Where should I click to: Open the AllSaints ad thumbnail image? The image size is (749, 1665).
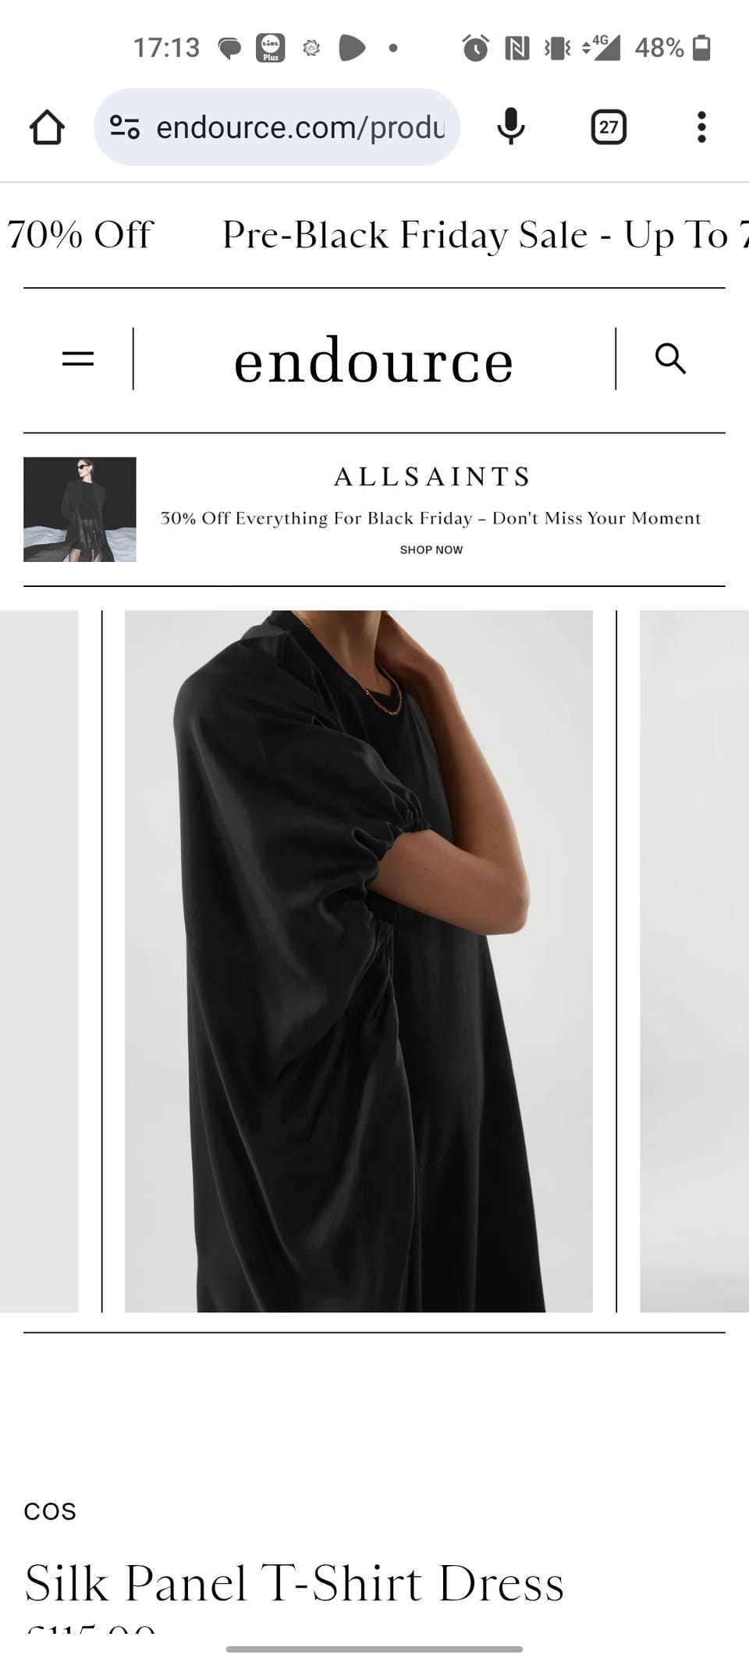click(x=80, y=509)
